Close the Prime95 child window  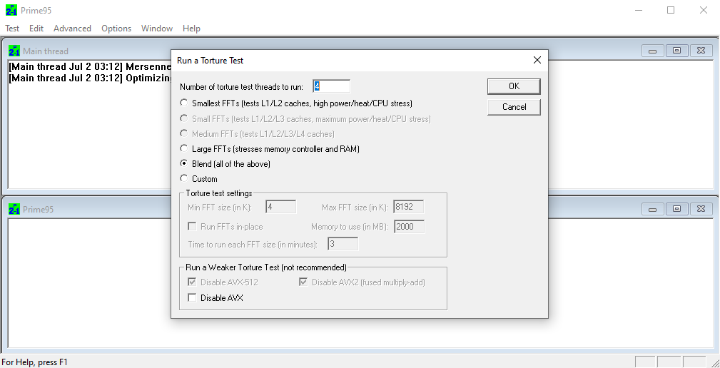(x=701, y=209)
